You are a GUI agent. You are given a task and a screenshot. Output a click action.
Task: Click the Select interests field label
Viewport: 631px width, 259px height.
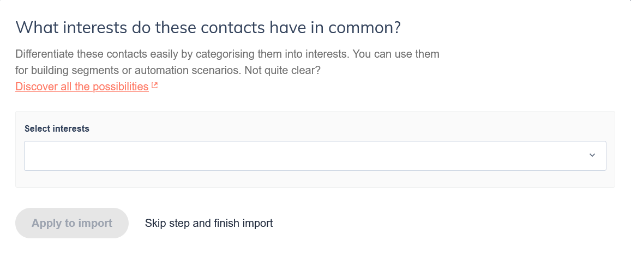click(x=57, y=129)
